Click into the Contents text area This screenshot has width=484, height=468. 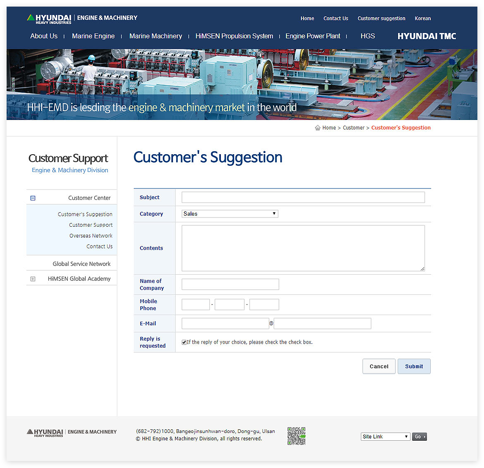[303, 248]
